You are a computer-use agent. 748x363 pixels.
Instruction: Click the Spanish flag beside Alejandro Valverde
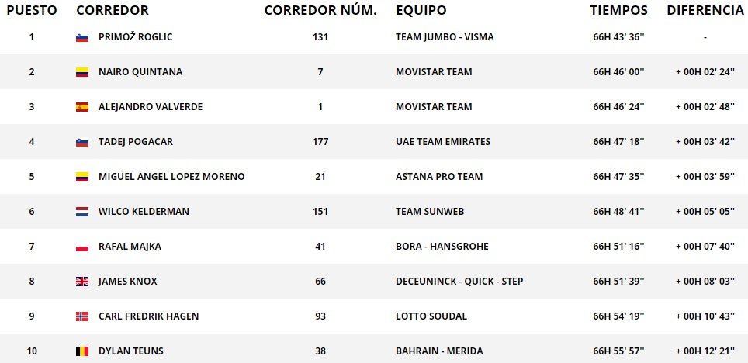click(82, 107)
